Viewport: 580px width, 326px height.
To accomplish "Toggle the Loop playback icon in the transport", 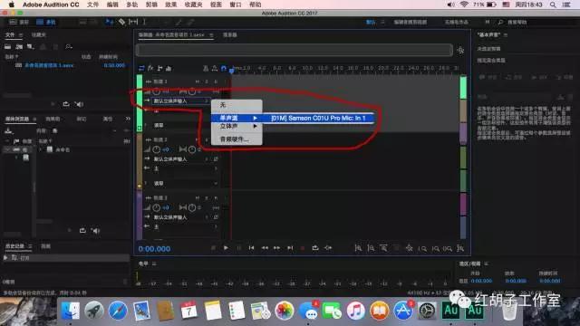I will point(315,248).
